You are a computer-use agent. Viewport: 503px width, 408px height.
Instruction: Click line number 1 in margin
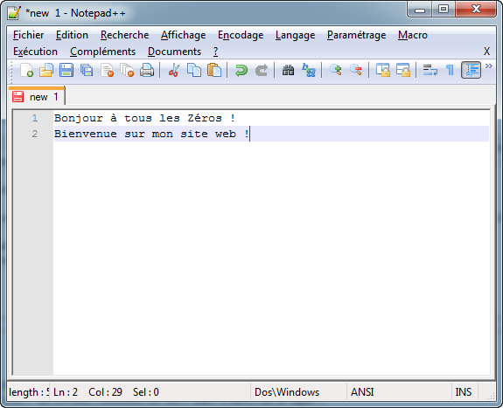[x=35, y=118]
